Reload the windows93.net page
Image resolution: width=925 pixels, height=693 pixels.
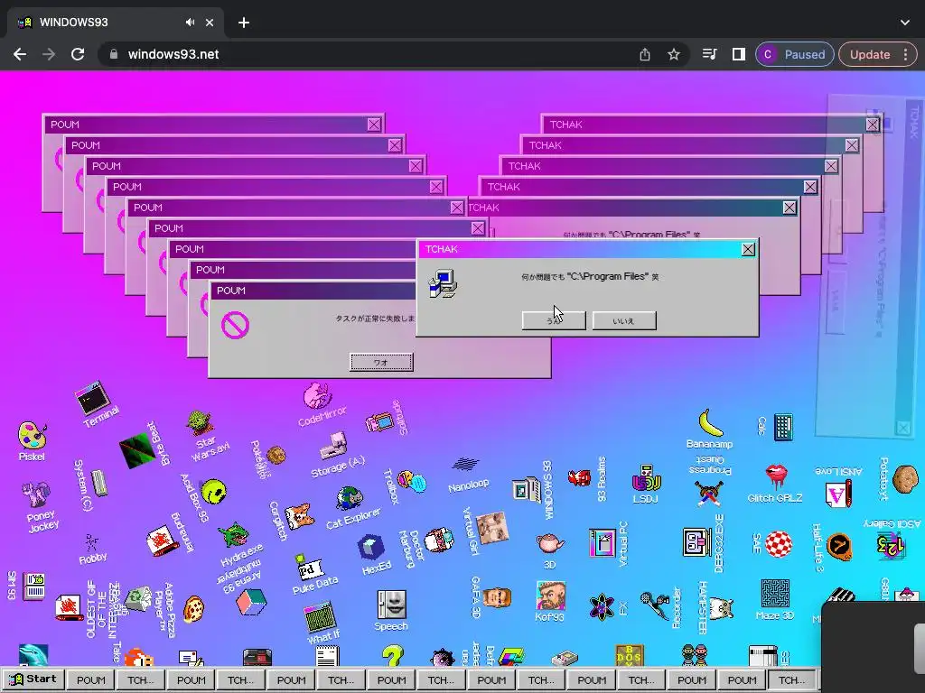pyautogui.click(x=78, y=54)
